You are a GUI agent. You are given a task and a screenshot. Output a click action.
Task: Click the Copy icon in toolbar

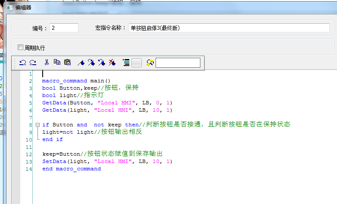(57, 63)
